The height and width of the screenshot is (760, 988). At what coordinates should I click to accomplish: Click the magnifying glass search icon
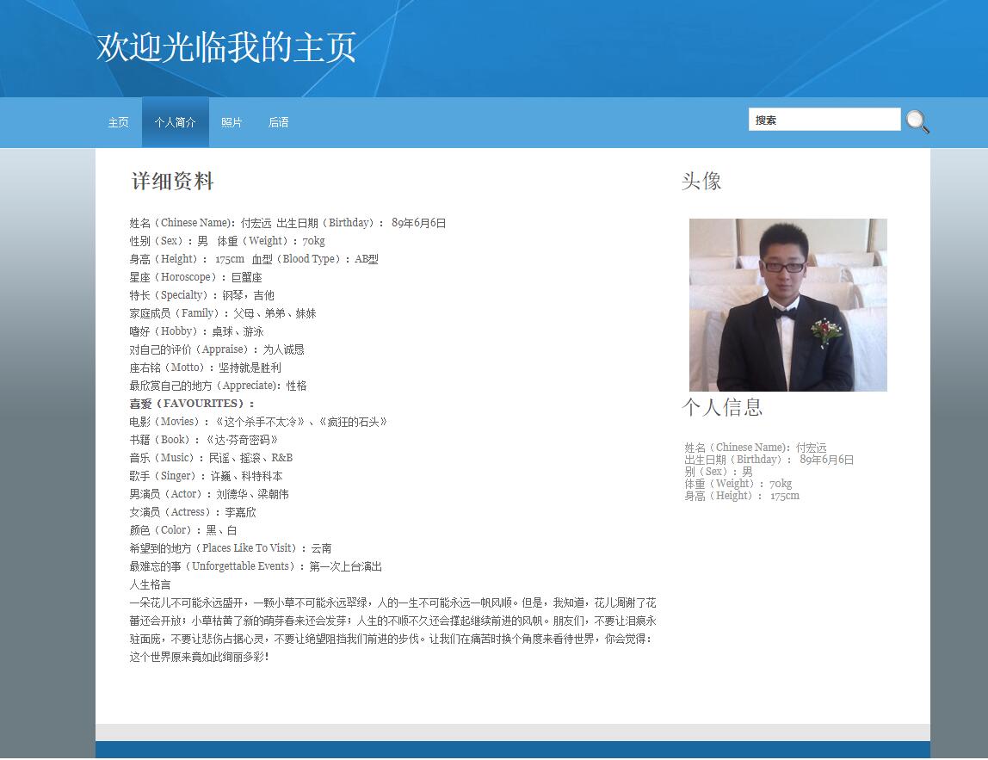pos(917,122)
